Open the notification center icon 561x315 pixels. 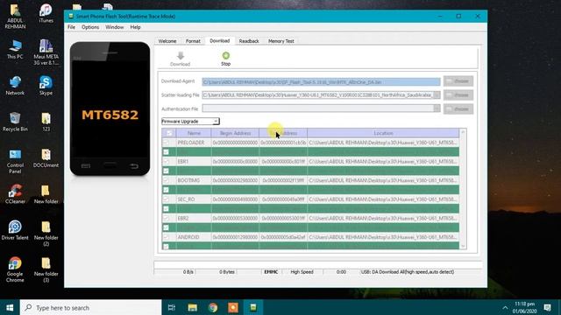pyautogui.click(x=547, y=307)
